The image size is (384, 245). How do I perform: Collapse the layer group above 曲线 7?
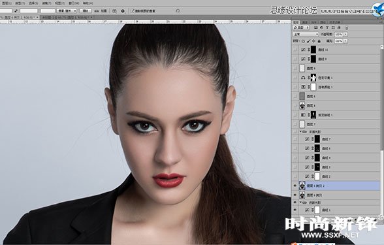tap(300, 132)
